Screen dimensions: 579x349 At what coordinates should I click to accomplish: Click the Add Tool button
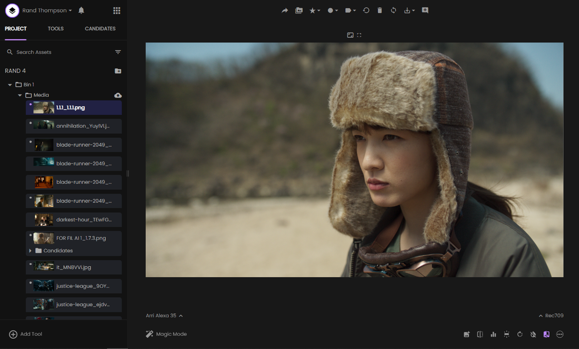pos(26,334)
